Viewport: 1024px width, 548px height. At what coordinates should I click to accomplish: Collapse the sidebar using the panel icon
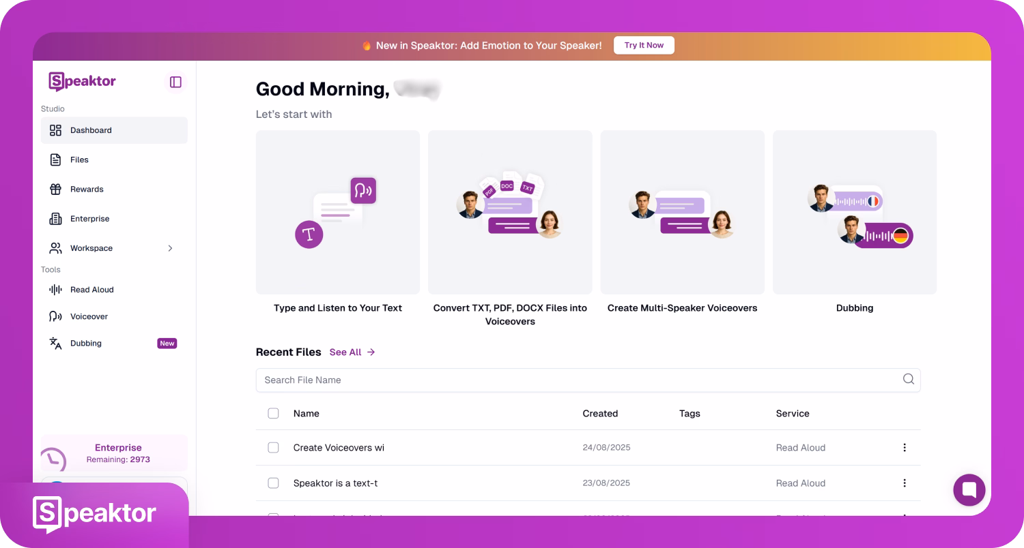pyautogui.click(x=175, y=82)
